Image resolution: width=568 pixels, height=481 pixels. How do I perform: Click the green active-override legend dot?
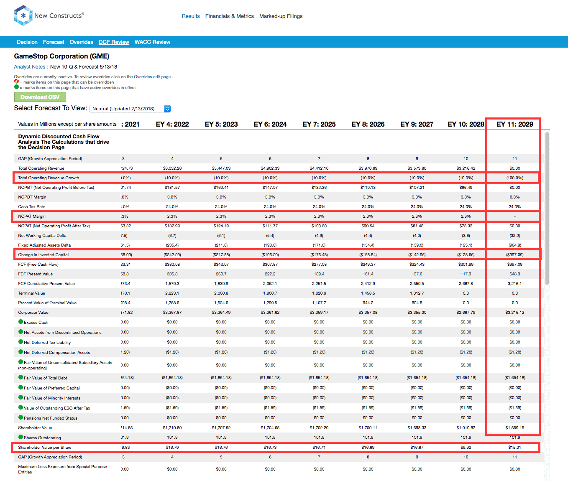click(x=16, y=87)
